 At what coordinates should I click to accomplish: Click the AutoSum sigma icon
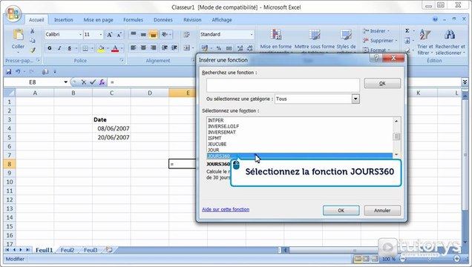407,30
